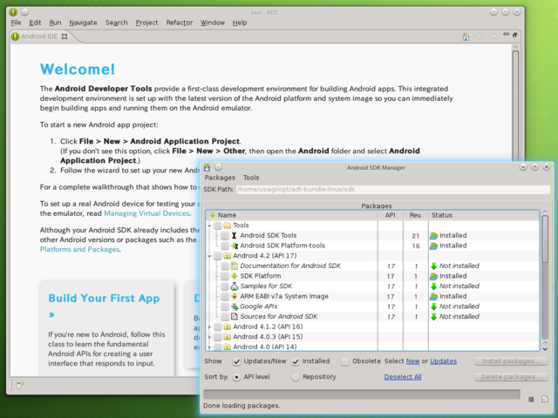558x418 pixels.
Task: Click the Sources for Android SDK icon
Action: [235, 316]
